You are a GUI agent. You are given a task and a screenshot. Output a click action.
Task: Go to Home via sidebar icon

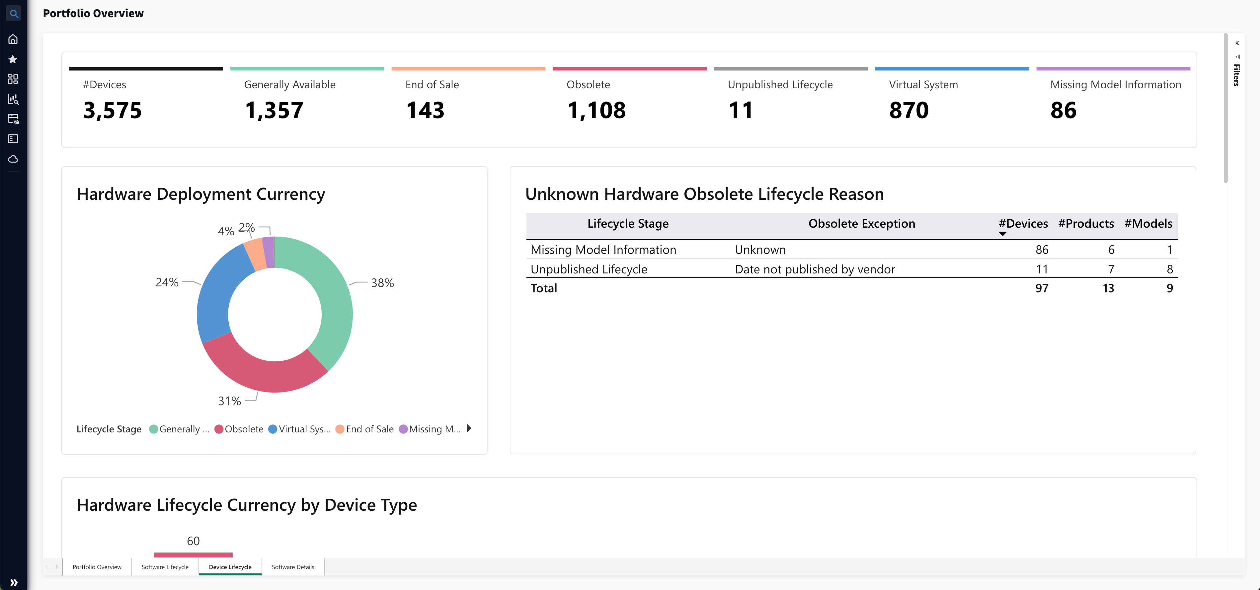(x=13, y=39)
